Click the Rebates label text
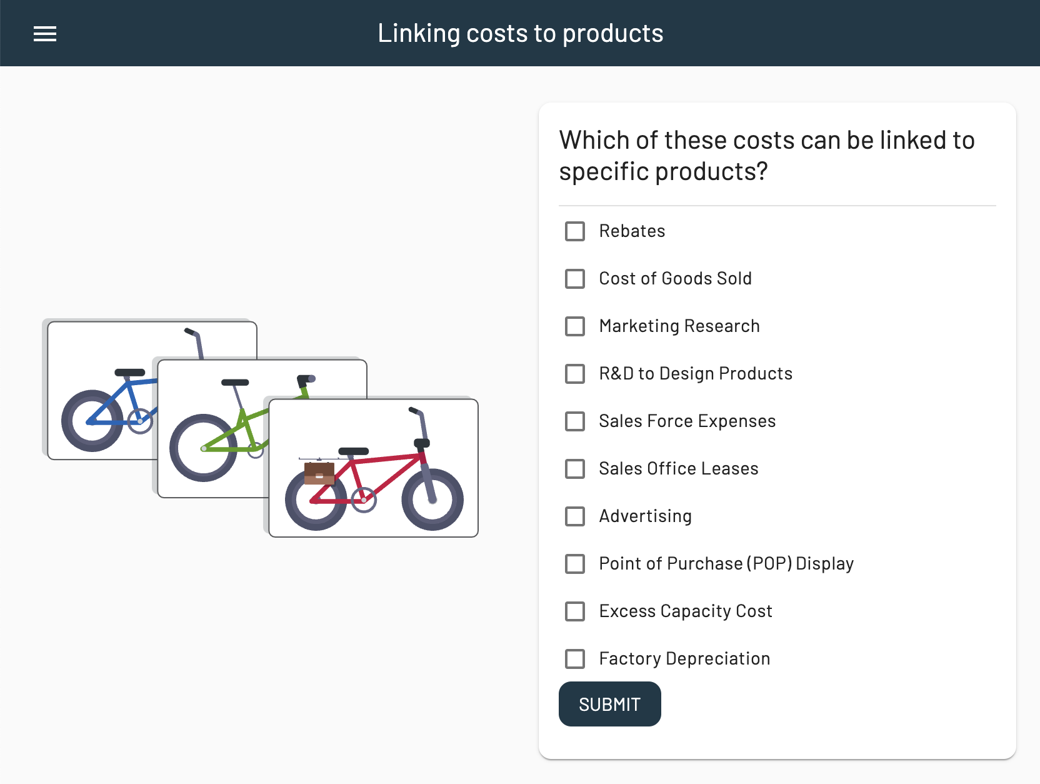 631,231
